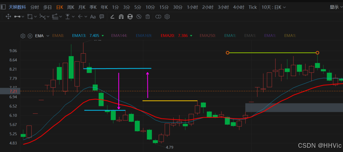Select the 日K daily candlestick tab
Viewport: 343px width, 152px height.
60,7
